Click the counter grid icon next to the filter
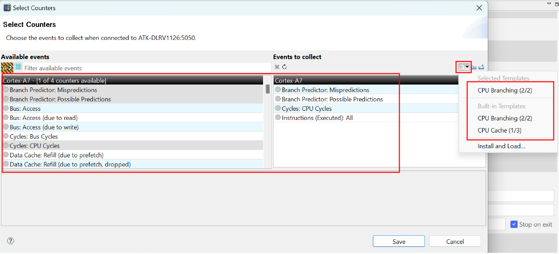This screenshot has width=559, height=254. (18, 68)
